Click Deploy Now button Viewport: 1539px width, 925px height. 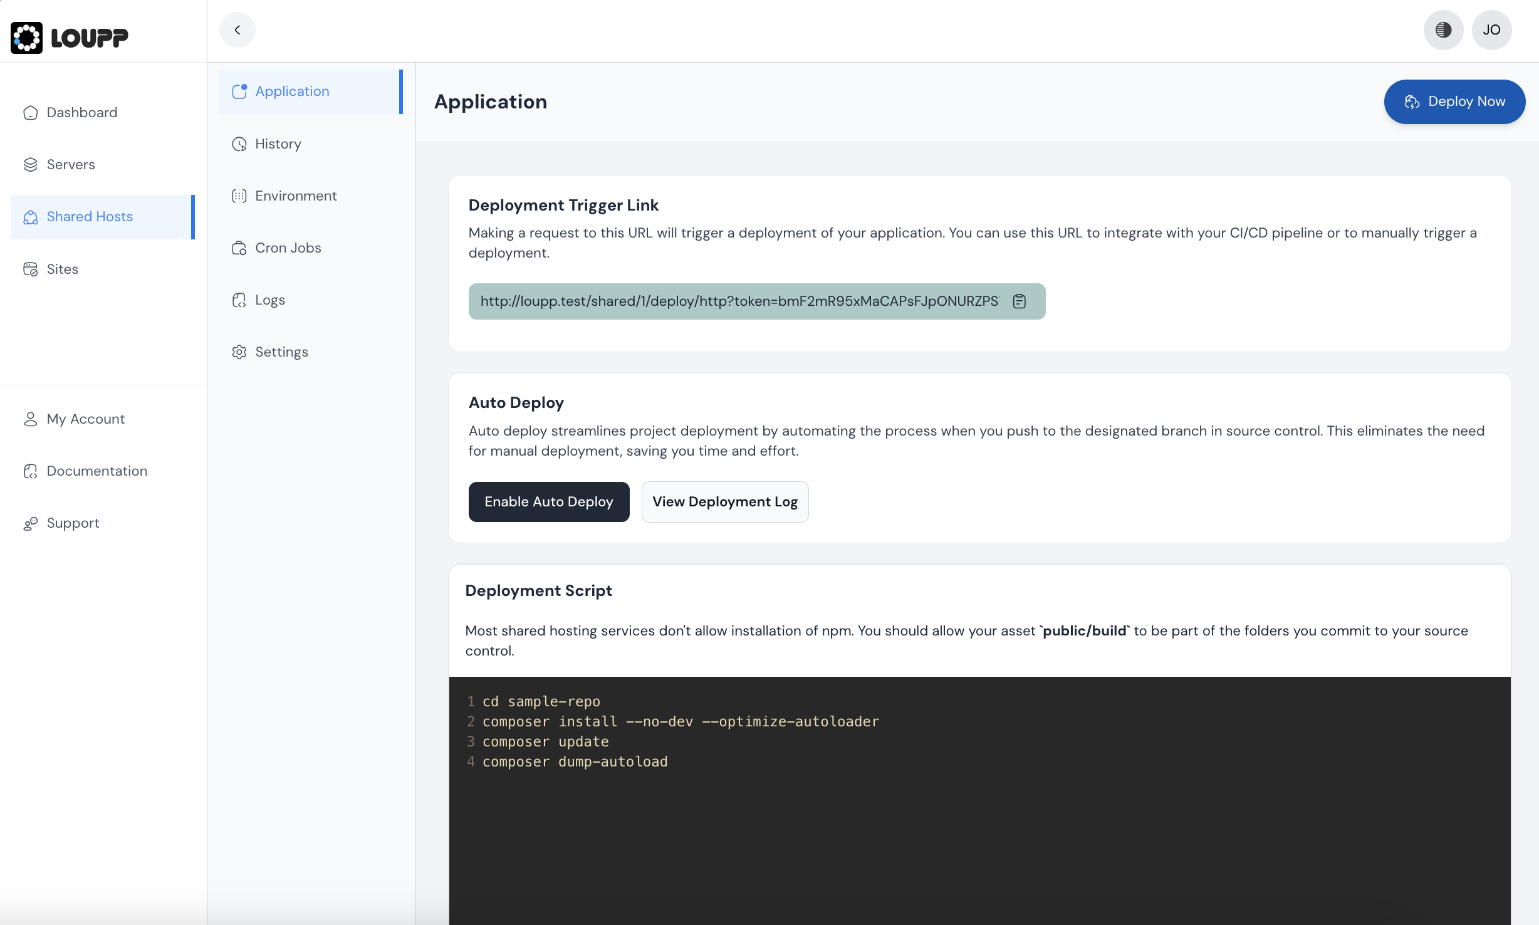tap(1454, 102)
